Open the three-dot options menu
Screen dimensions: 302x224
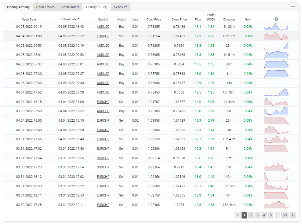293,6
